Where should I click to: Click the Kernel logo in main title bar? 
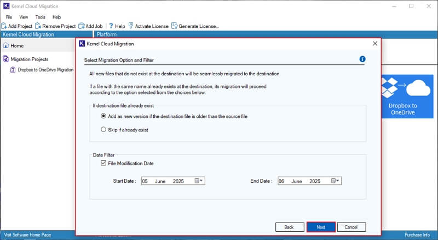point(6,6)
